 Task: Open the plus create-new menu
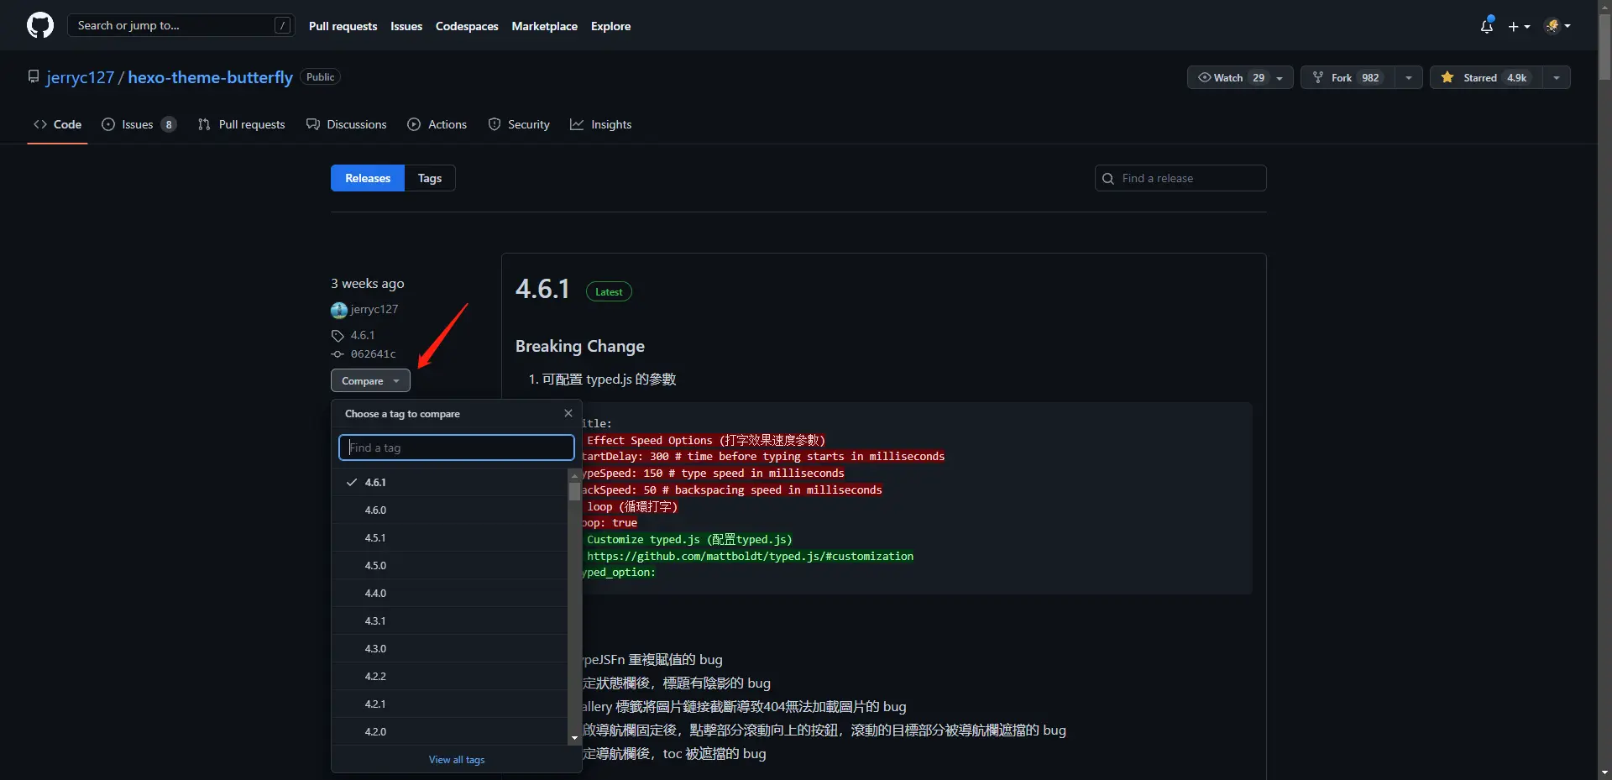click(x=1519, y=26)
